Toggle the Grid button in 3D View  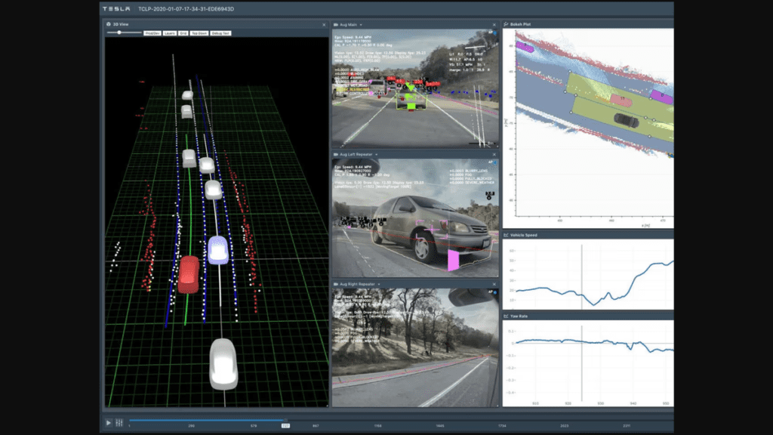[183, 33]
